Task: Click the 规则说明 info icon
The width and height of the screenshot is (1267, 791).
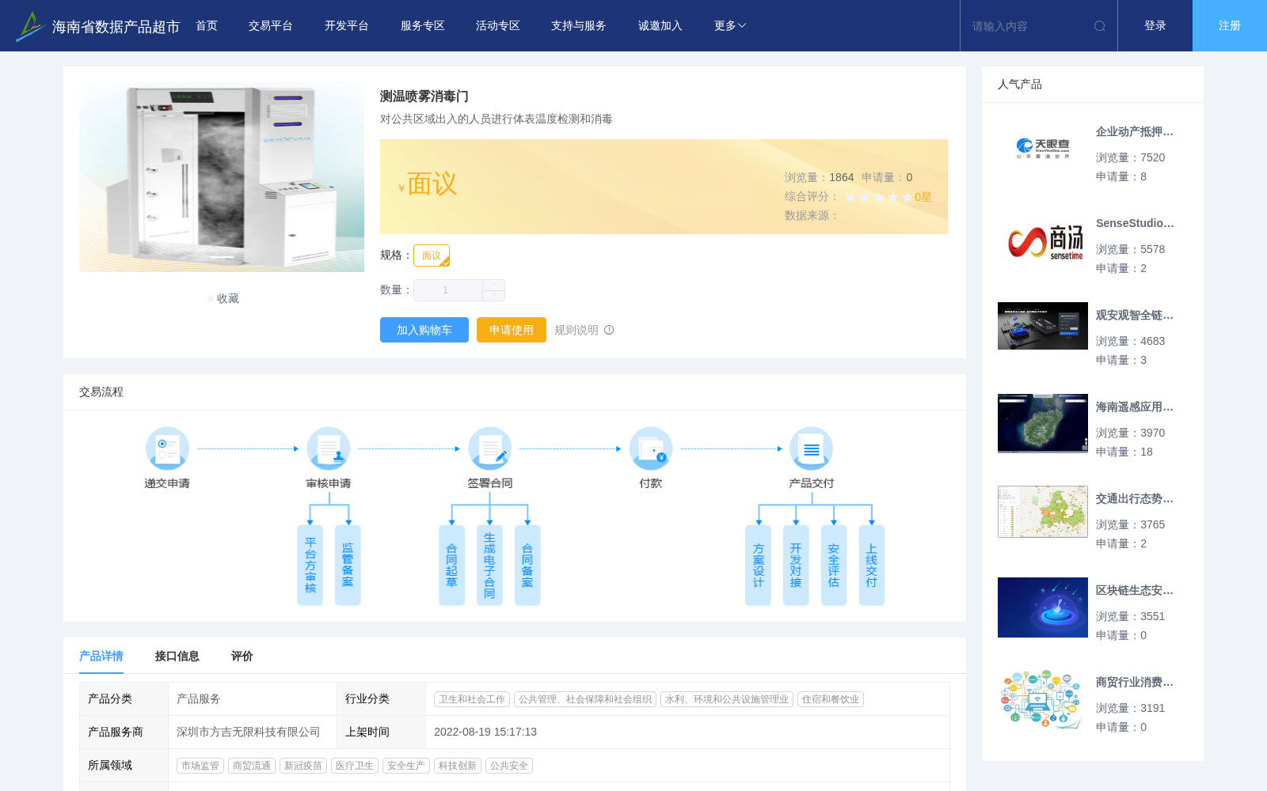Action: 609,330
